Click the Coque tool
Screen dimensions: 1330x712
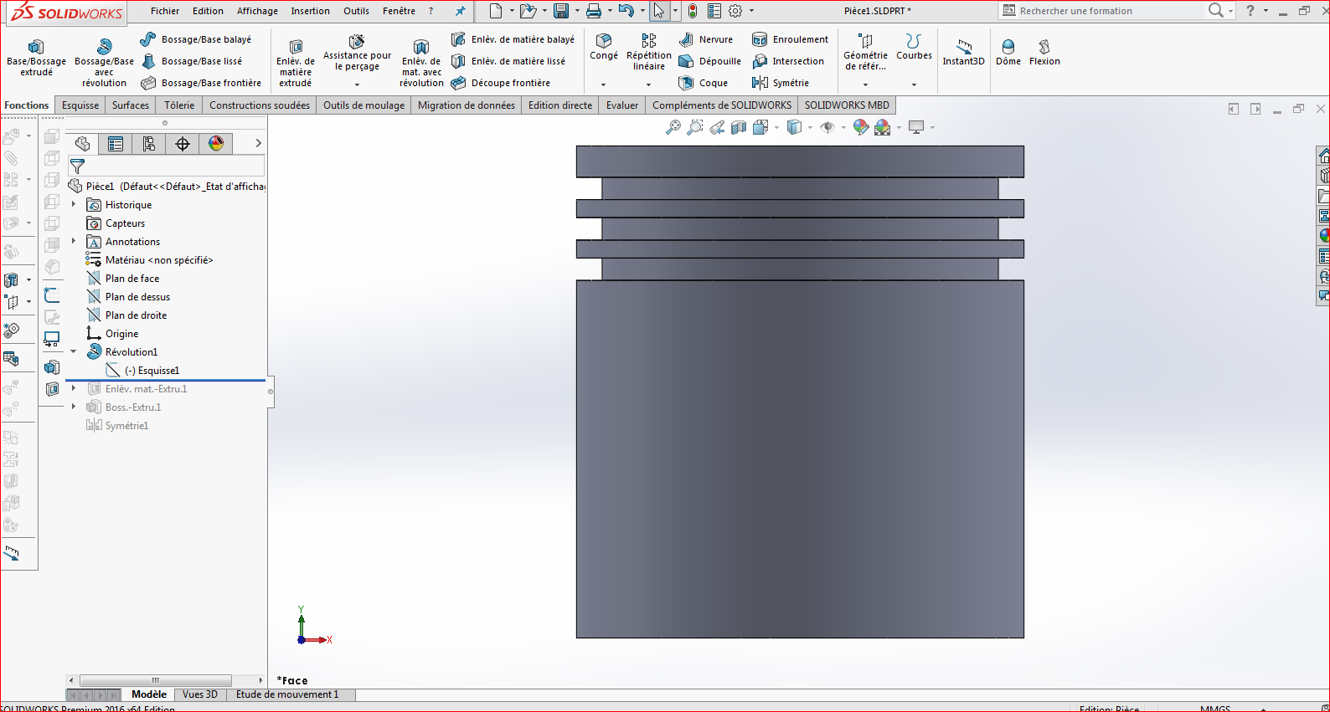point(704,83)
